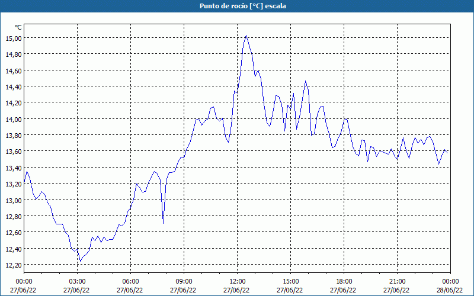This screenshot has height=296, width=474.
Task: Click the 13,80 y-axis label
Action: 14,136
